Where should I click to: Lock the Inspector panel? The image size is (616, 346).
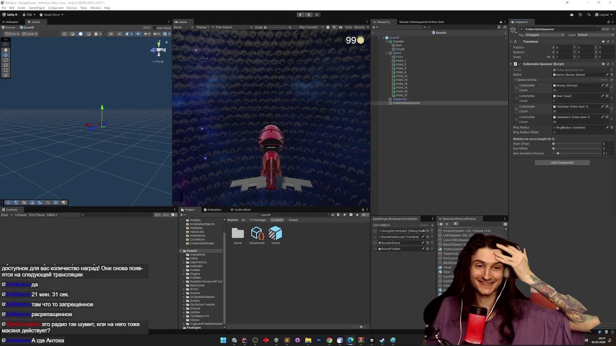pyautogui.click(x=608, y=22)
